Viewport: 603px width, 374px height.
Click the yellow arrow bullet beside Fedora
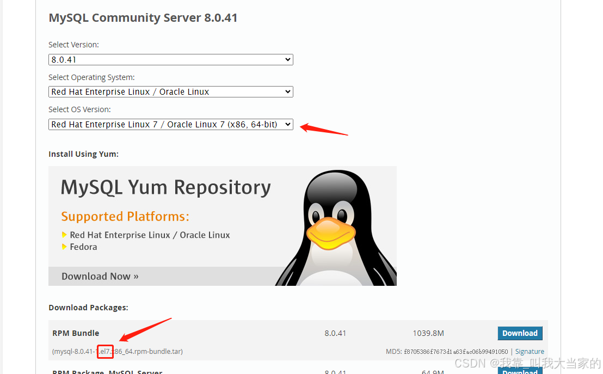[x=65, y=247]
